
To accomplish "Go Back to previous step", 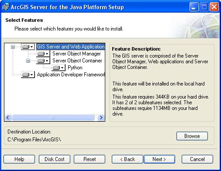I will click(x=128, y=159).
